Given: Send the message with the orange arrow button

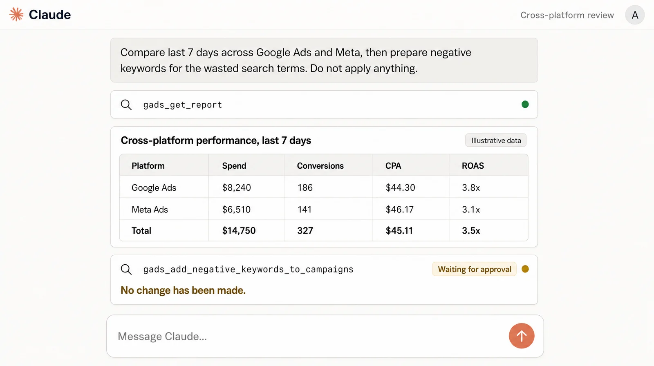Looking at the screenshot, I should click(522, 336).
